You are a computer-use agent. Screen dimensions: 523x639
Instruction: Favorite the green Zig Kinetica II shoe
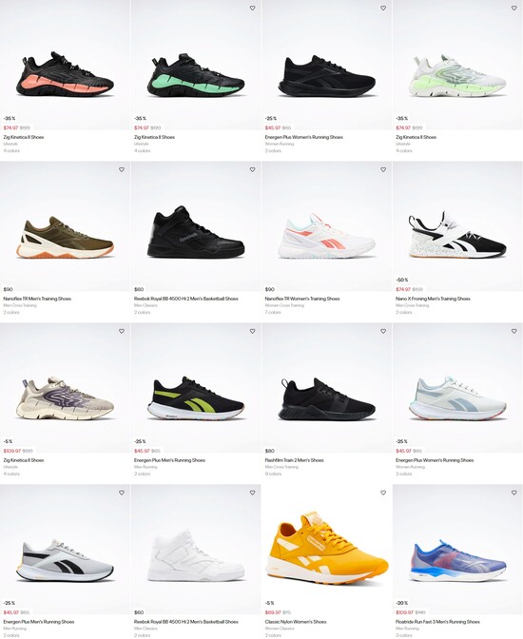(x=252, y=9)
